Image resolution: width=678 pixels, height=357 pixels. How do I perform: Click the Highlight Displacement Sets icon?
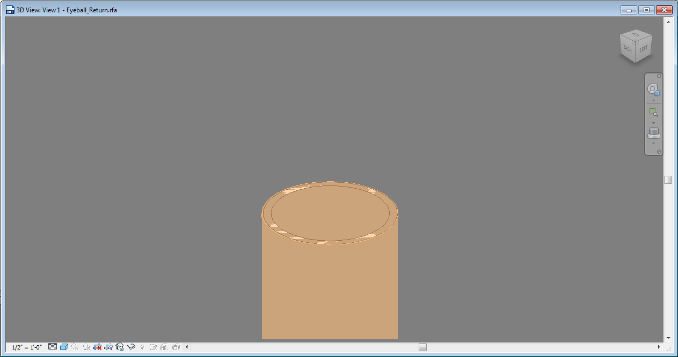point(176,347)
